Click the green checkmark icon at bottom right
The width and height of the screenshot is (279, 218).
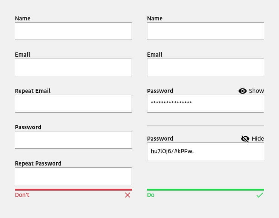point(259,195)
